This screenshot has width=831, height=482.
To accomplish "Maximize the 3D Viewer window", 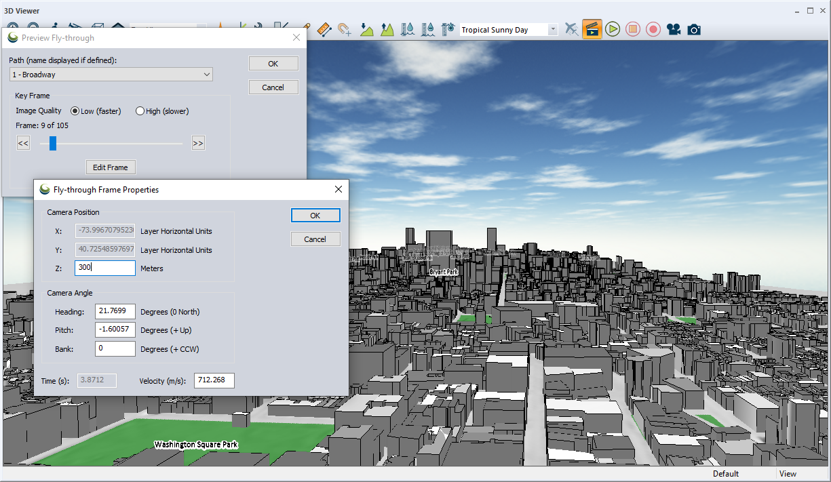I will 811,11.
